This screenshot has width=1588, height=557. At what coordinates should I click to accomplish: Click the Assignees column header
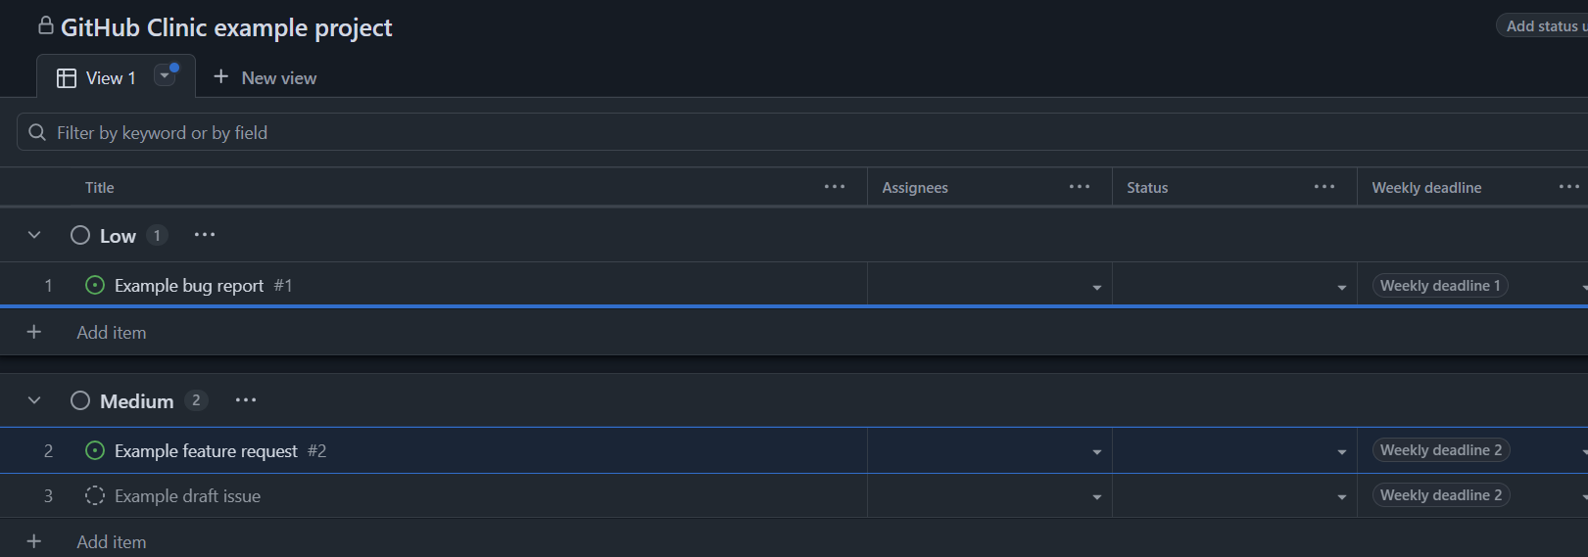tap(915, 187)
